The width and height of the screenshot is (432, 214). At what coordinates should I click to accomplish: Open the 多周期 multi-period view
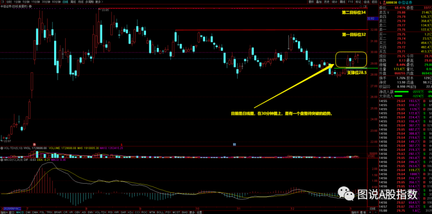[x=89, y=2]
